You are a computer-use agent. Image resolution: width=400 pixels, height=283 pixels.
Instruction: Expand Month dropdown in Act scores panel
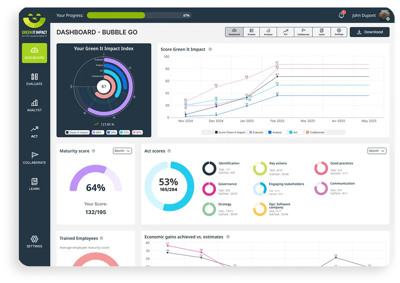point(377,151)
